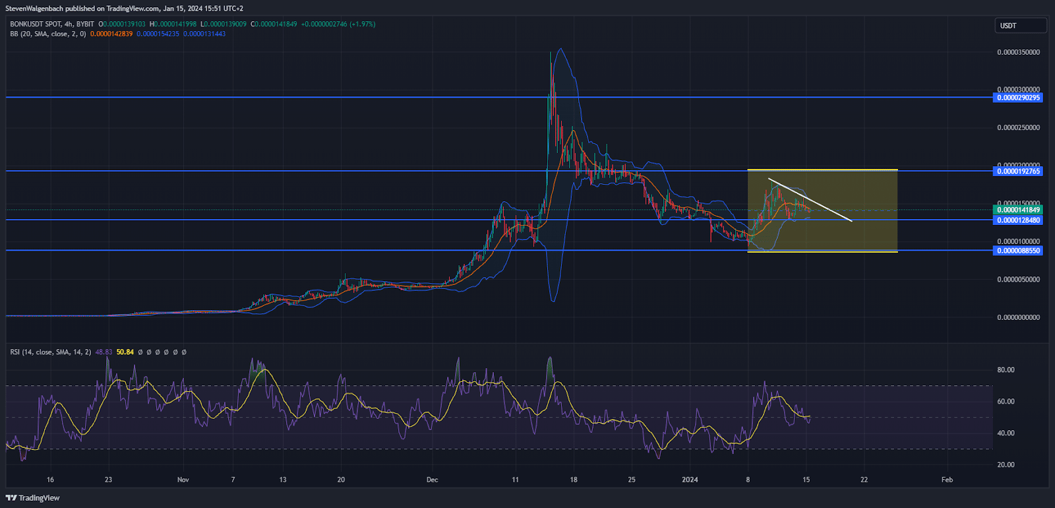Select the 0.0000192765 resistance price label
This screenshot has width=1055, height=508.
[x=1018, y=172]
